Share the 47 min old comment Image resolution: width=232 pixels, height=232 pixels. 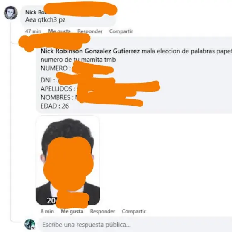[121, 31]
